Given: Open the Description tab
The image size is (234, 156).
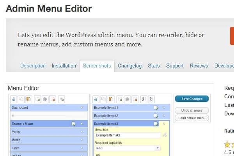Looking at the screenshot, I should tap(33, 66).
